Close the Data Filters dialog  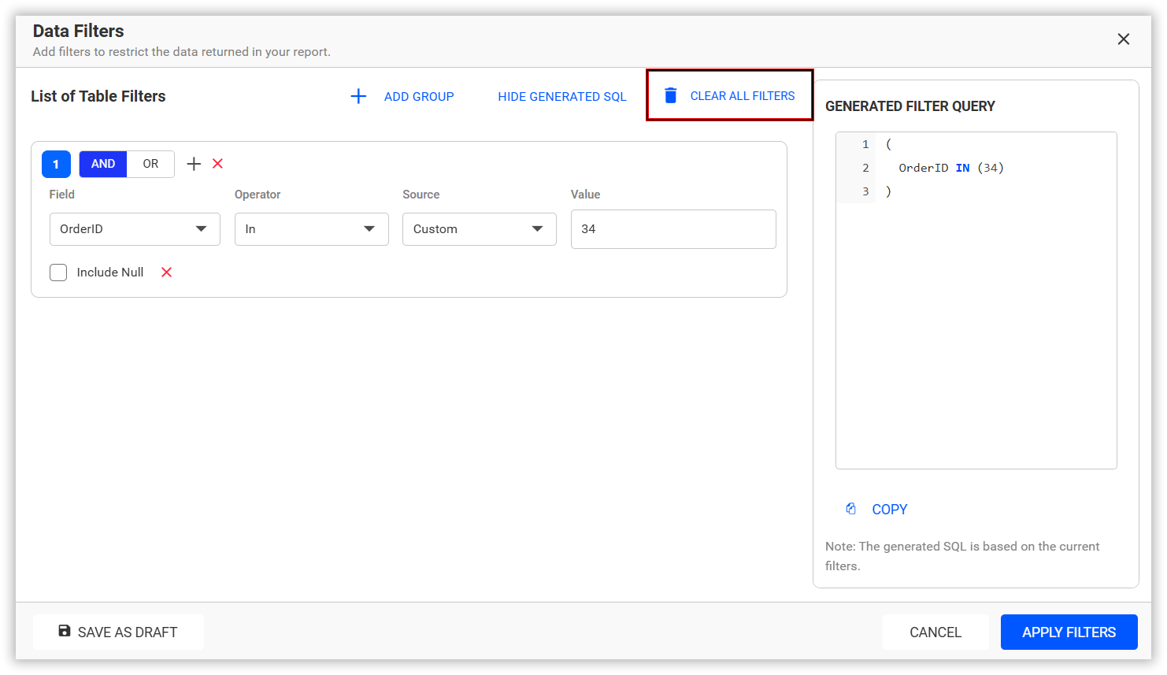coord(1124,39)
